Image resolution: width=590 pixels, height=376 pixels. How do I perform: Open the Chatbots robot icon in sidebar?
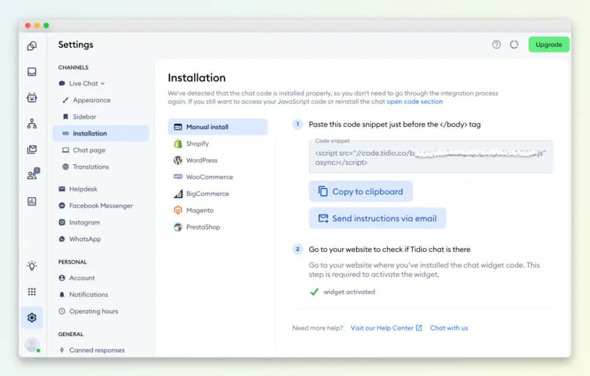[32, 96]
